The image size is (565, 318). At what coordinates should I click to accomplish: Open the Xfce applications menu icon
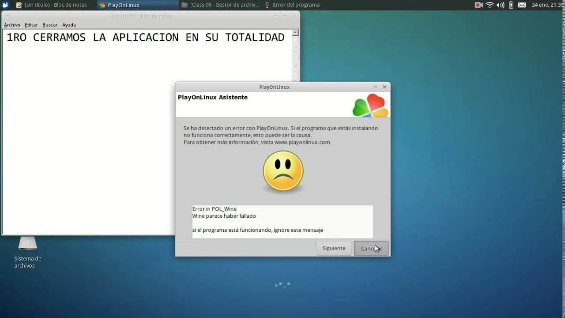click(x=5, y=5)
